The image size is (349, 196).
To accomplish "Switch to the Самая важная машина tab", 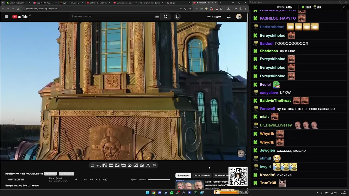I will tap(124, 3).
